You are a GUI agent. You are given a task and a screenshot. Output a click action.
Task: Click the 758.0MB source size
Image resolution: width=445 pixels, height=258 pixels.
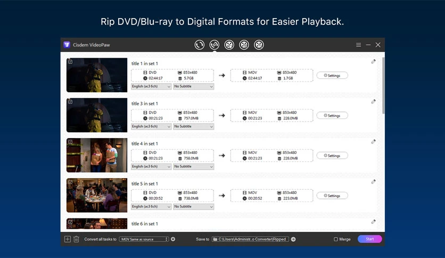191,158
